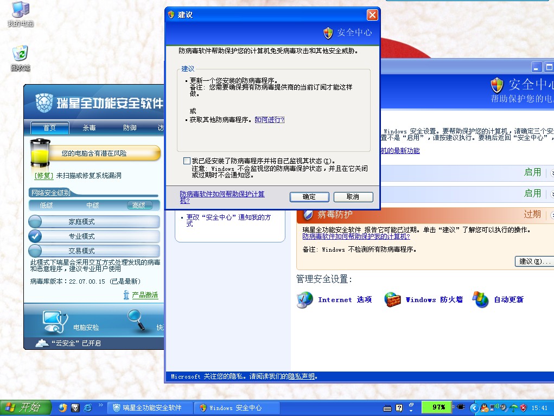
Task: Switch to 防御 tab in Rising
Action: tap(130, 127)
